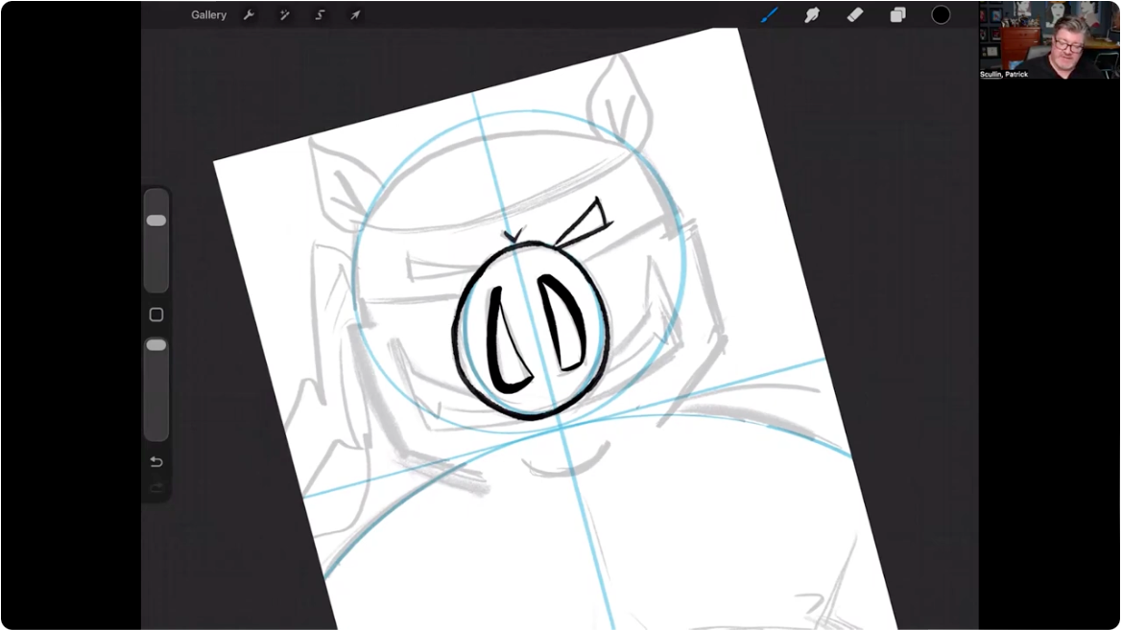This screenshot has width=1122, height=630.
Task: Click the brush size slider handle
Action: click(x=156, y=221)
